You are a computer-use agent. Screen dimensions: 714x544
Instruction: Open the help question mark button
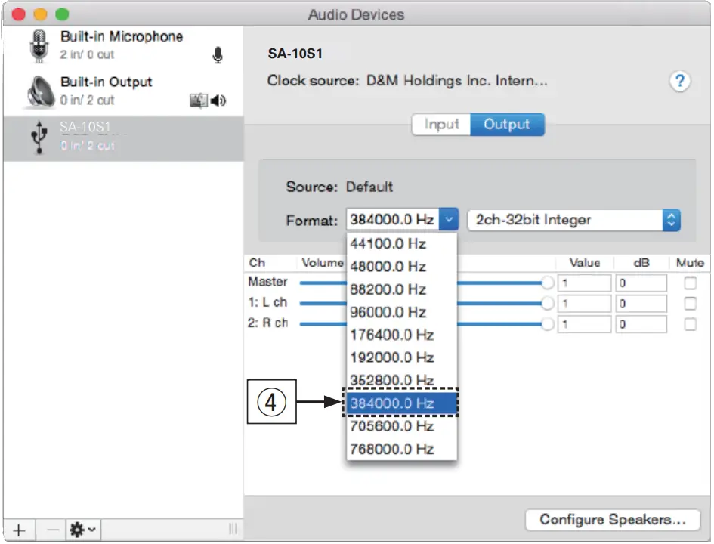680,82
